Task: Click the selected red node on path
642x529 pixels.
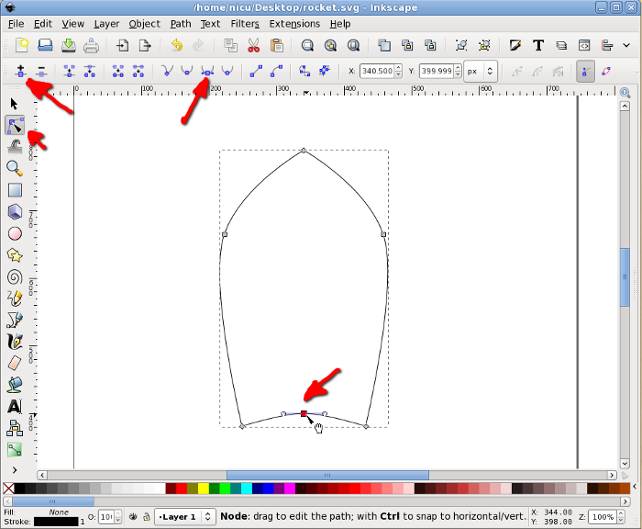Action: click(x=304, y=414)
